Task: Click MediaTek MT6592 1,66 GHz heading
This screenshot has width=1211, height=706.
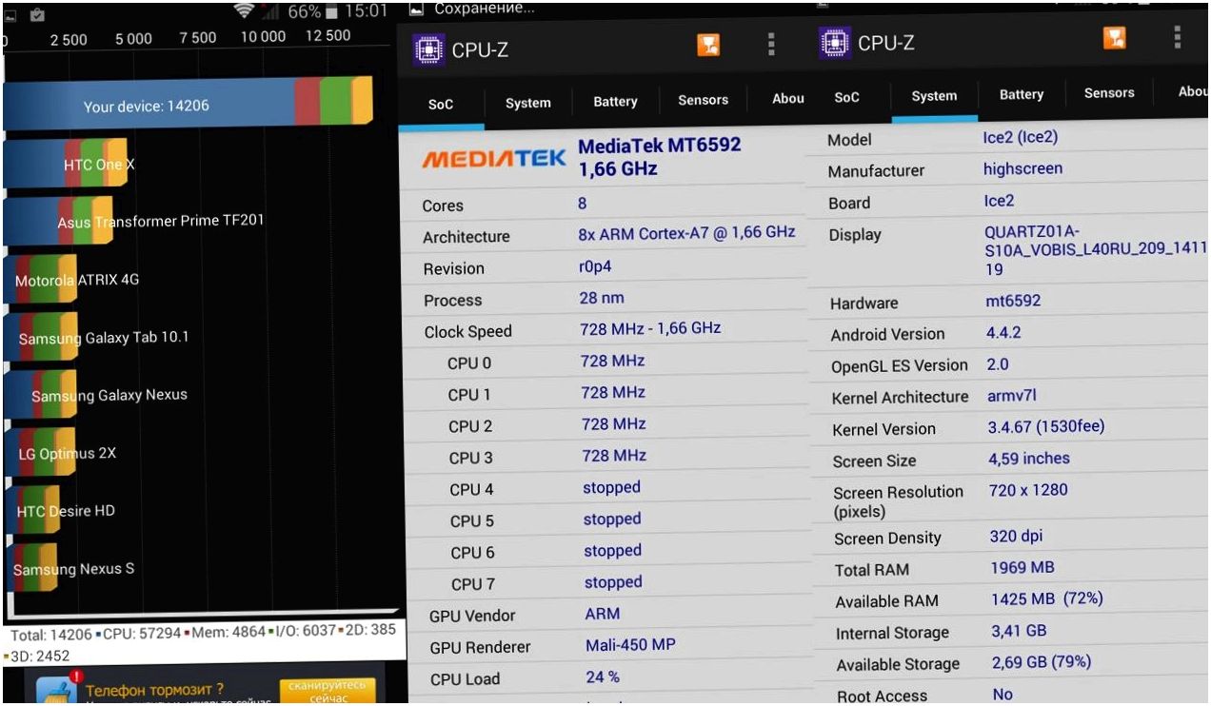Action: (x=660, y=157)
